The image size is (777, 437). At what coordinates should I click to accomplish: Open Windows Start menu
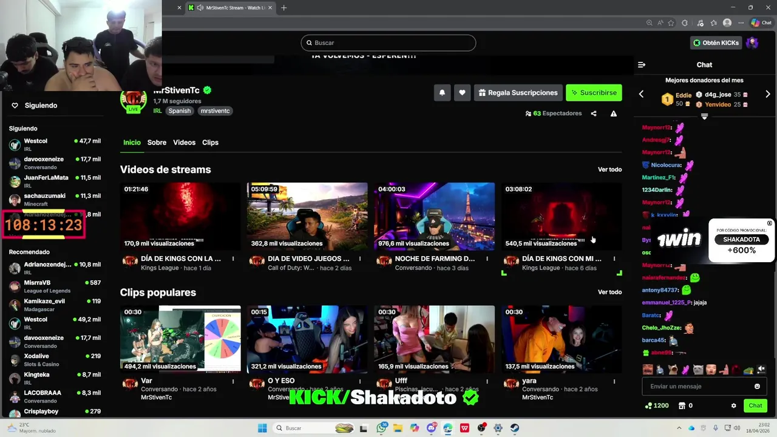(262, 428)
